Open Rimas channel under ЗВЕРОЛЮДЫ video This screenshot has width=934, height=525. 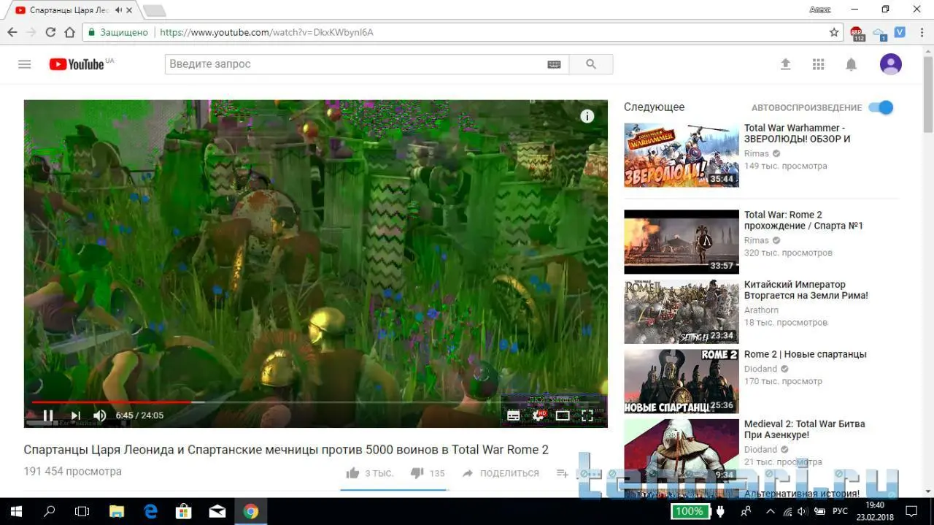click(757, 153)
